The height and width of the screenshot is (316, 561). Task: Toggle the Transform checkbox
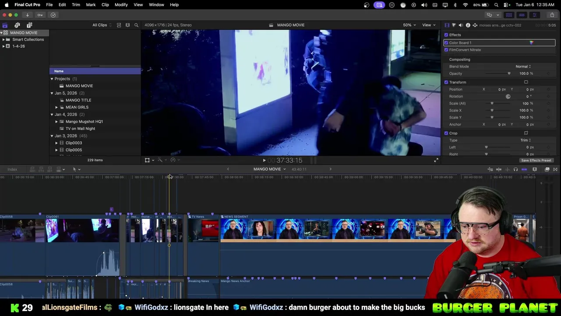[446, 82]
